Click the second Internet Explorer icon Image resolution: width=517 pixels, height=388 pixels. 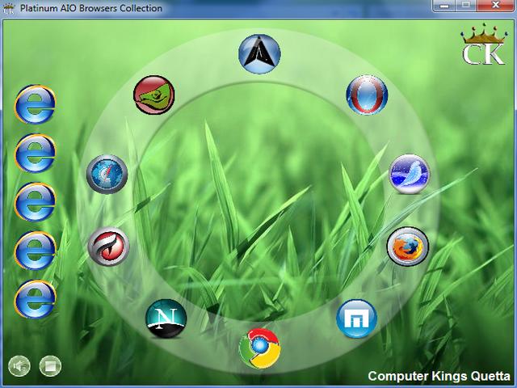click(x=35, y=153)
